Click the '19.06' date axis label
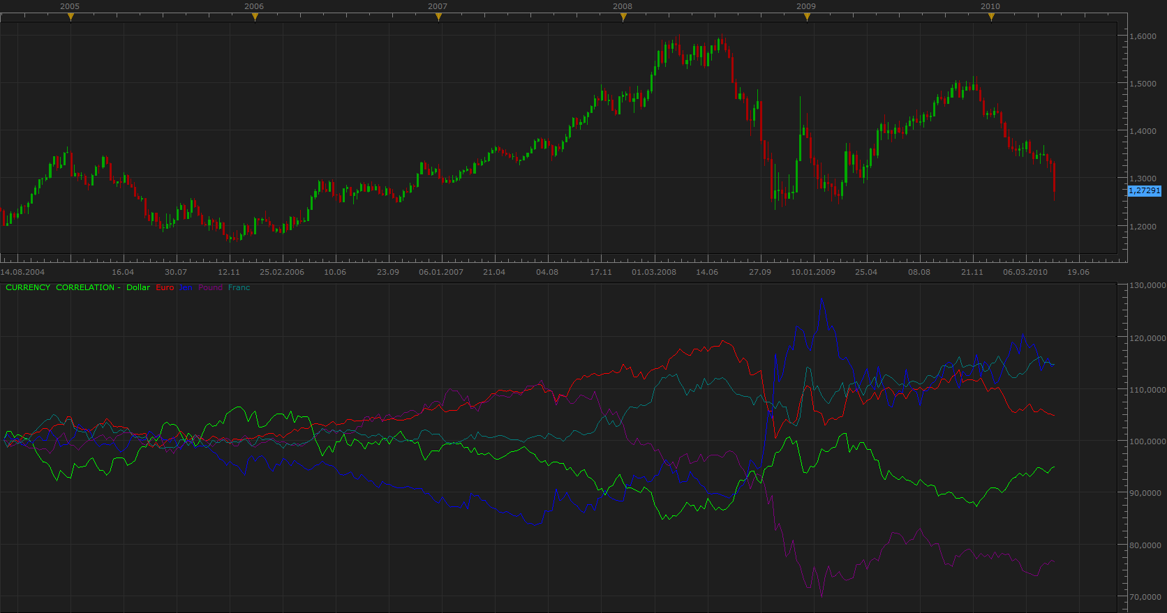Image resolution: width=1167 pixels, height=613 pixels. click(x=1078, y=272)
